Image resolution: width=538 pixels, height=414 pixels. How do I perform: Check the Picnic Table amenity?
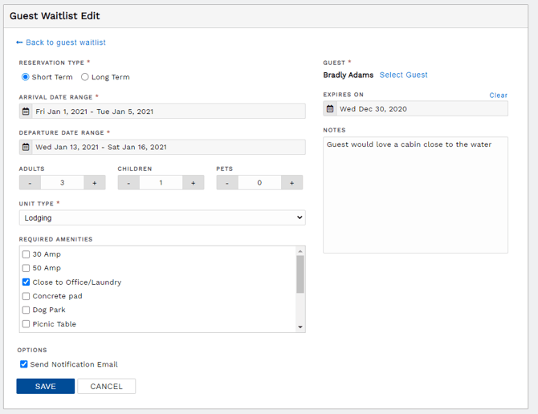tap(26, 324)
